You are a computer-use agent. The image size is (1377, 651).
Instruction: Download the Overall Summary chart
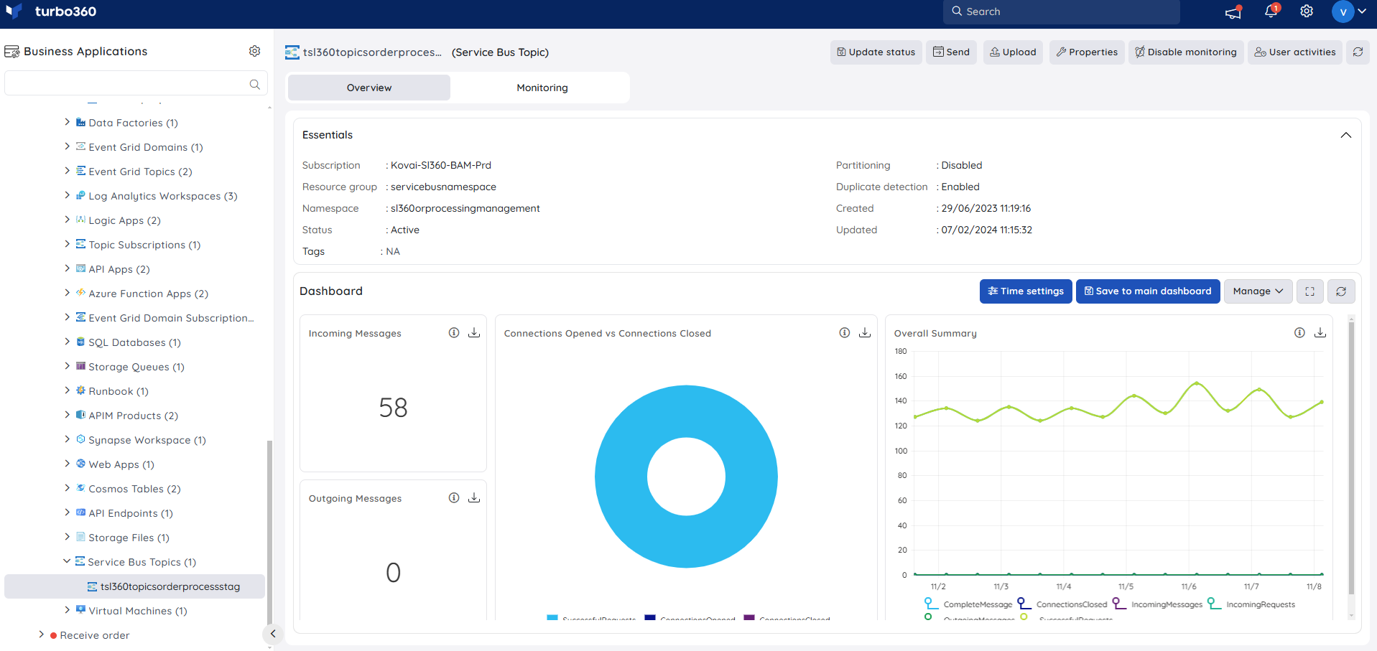coord(1320,333)
